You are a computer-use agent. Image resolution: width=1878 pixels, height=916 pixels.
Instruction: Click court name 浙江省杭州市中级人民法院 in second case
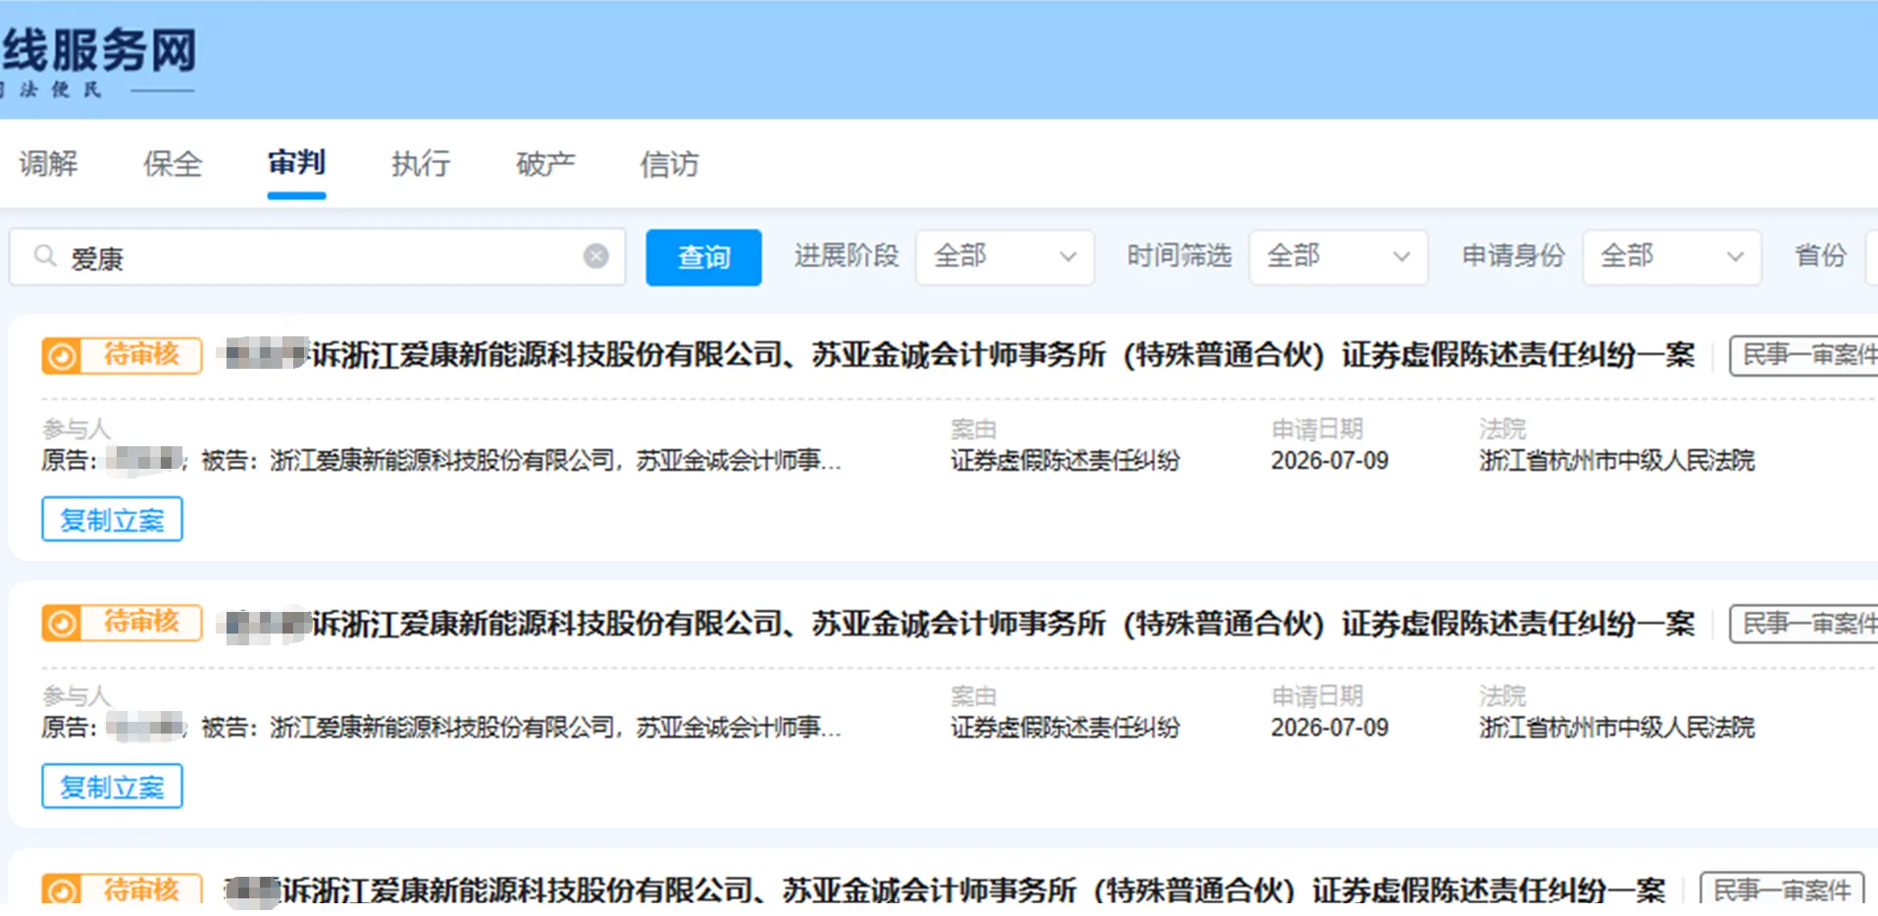coord(1616,728)
